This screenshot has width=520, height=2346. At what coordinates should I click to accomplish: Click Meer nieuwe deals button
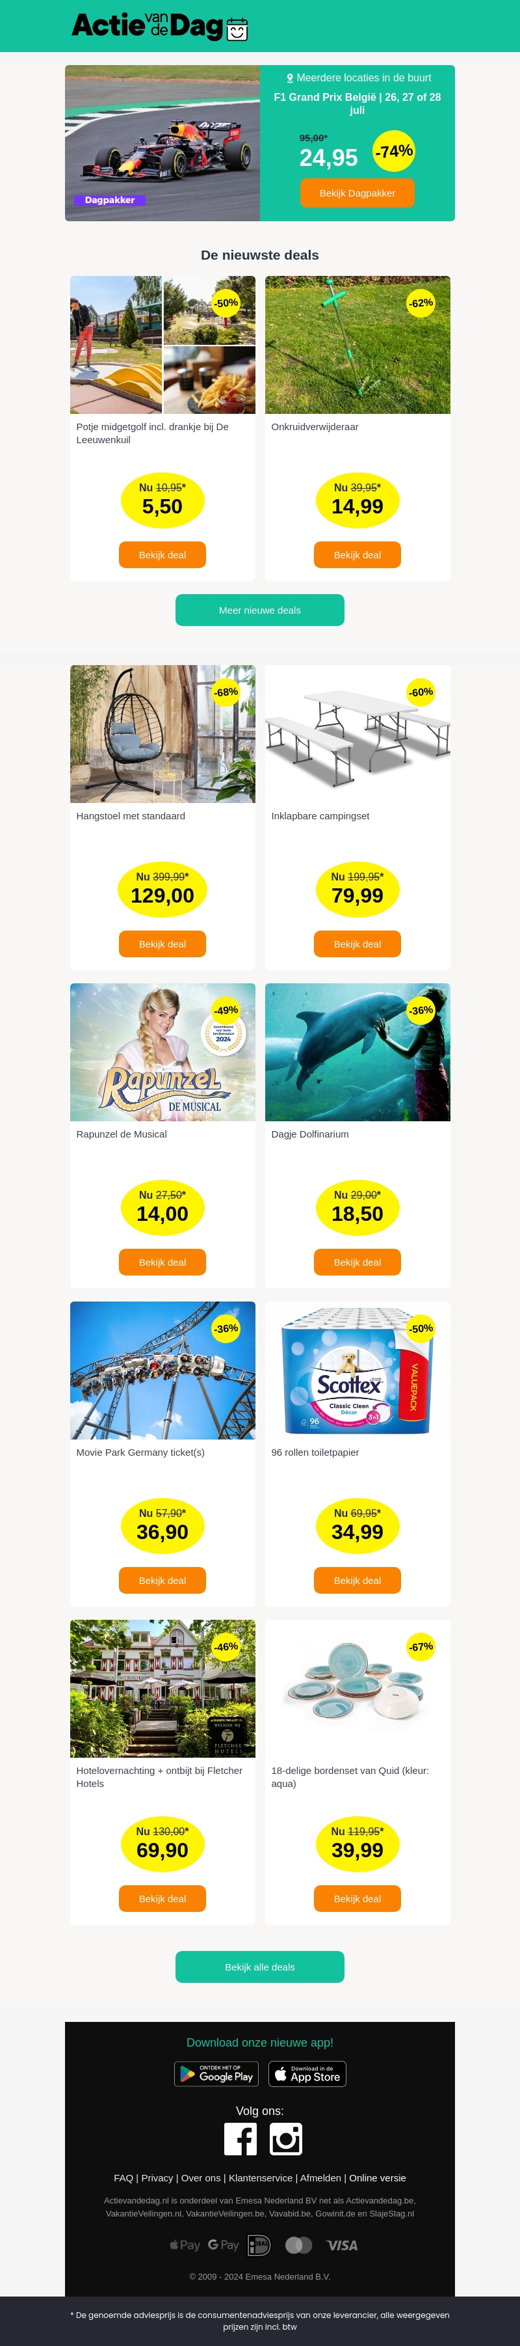click(x=260, y=610)
